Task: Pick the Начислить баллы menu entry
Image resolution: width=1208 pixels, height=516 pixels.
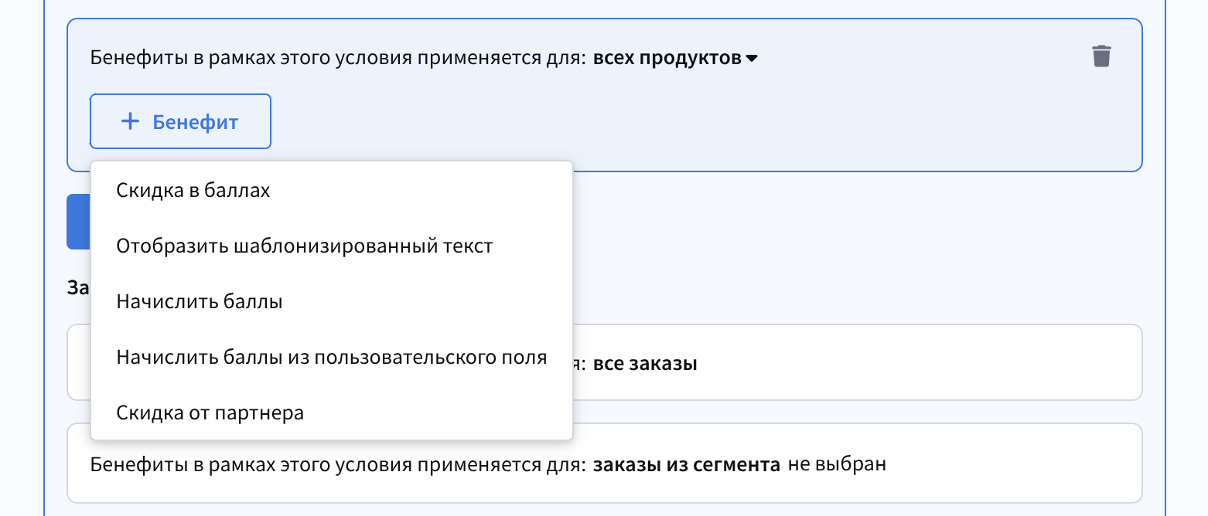Action: [x=200, y=302]
